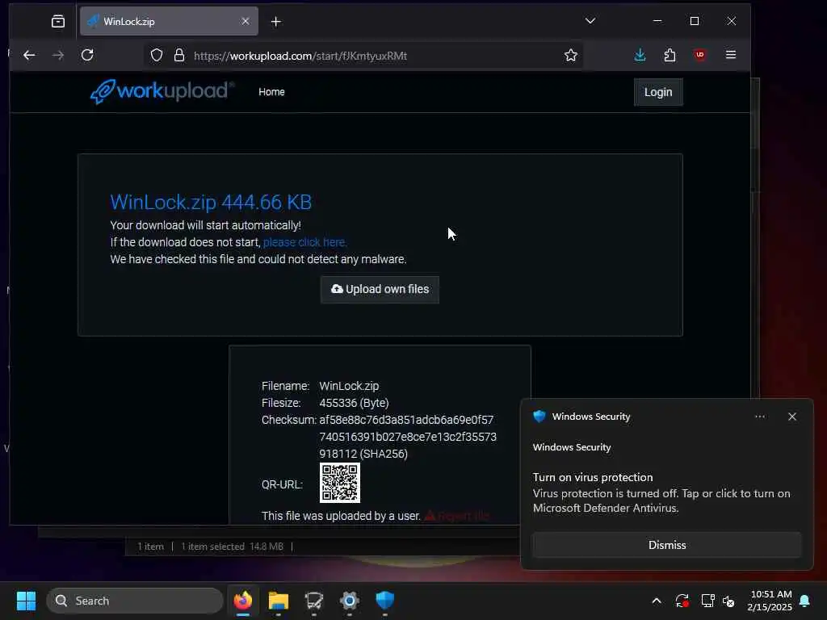The height and width of the screenshot is (620, 827).
Task: Click the Windows Security shield in notification
Action: (539, 417)
